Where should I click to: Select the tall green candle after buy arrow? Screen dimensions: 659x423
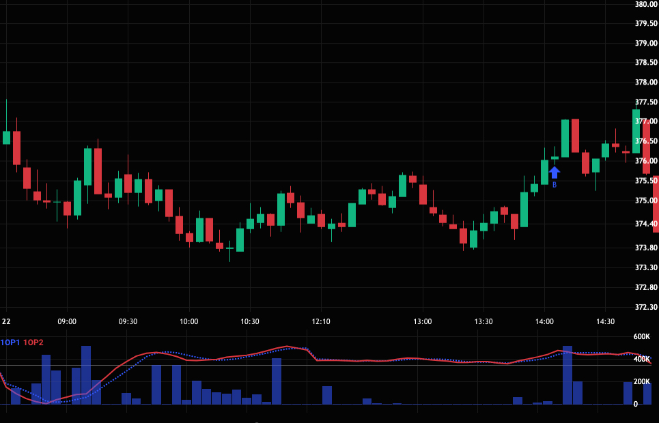(x=565, y=138)
